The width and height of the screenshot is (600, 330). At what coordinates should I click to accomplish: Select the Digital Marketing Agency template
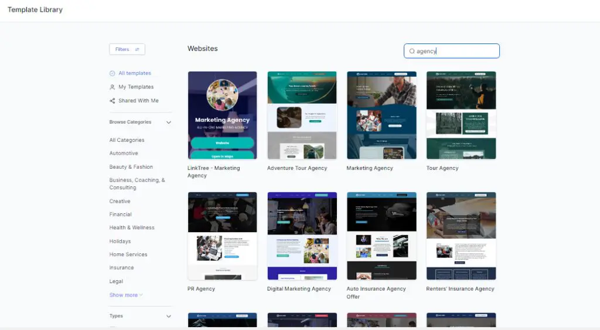pos(302,236)
